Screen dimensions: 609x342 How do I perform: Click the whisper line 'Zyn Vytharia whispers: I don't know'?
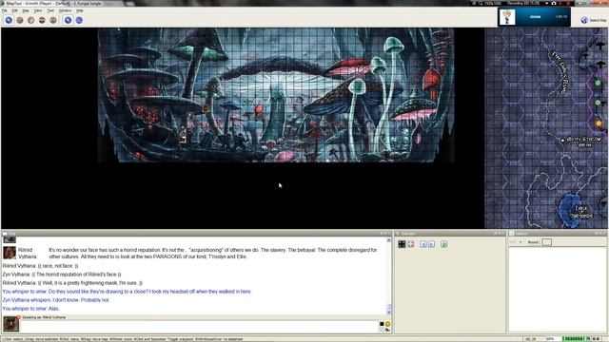coord(56,300)
